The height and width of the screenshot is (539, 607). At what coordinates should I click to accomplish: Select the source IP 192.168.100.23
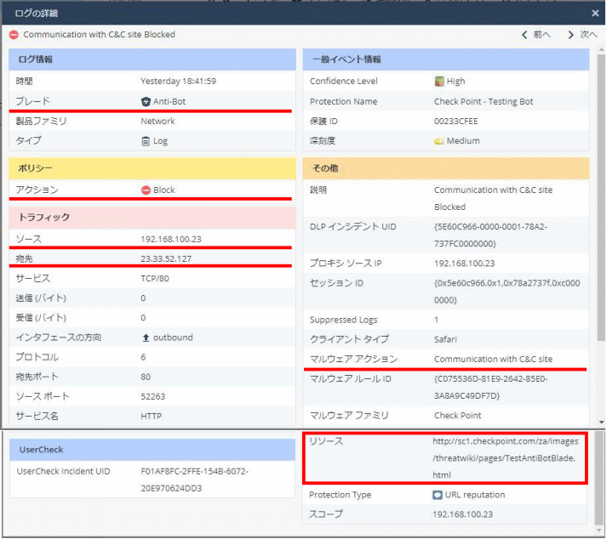[171, 240]
